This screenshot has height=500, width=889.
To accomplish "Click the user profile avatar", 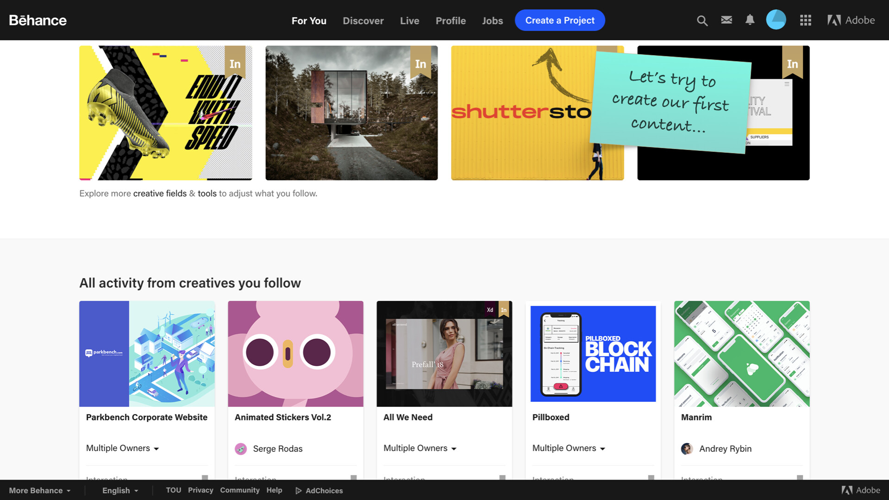I will [x=776, y=20].
